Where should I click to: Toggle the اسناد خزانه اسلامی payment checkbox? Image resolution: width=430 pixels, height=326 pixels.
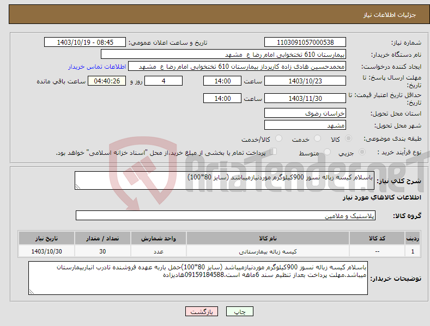(x=273, y=151)
